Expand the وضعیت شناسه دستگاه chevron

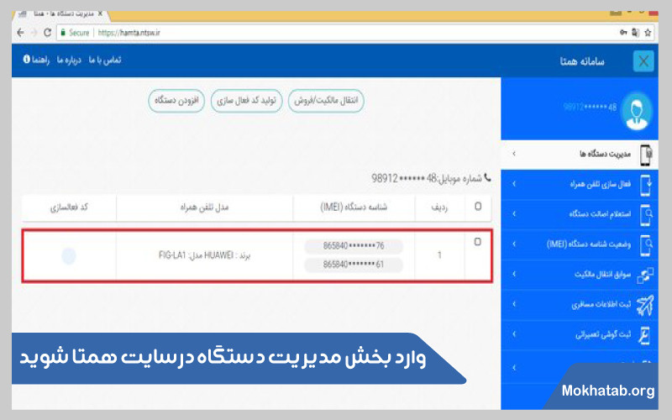514,244
